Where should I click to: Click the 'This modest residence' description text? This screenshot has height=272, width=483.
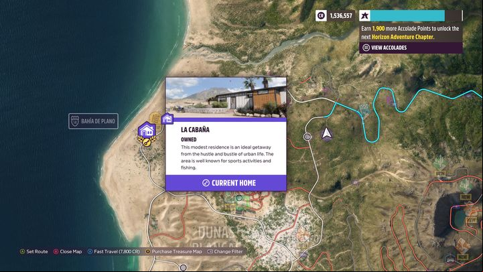[x=227, y=157]
